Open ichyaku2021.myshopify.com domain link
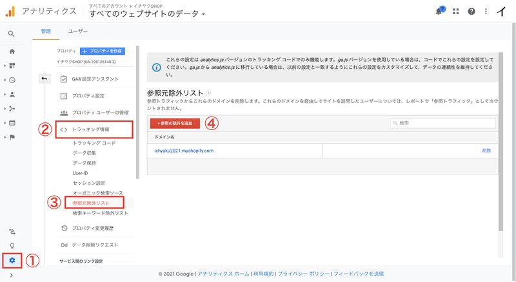The height and width of the screenshot is (282, 516). [x=184, y=151]
